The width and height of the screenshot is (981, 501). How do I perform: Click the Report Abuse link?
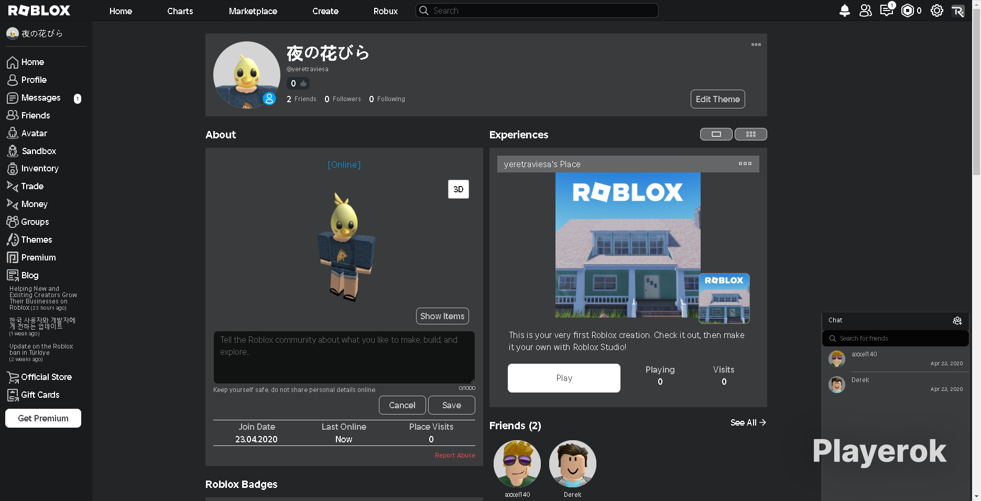click(x=455, y=455)
